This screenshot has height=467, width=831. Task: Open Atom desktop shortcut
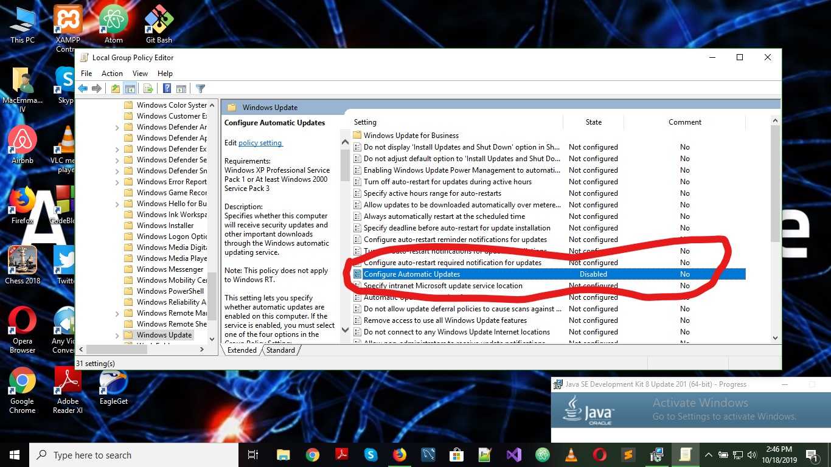[113, 24]
